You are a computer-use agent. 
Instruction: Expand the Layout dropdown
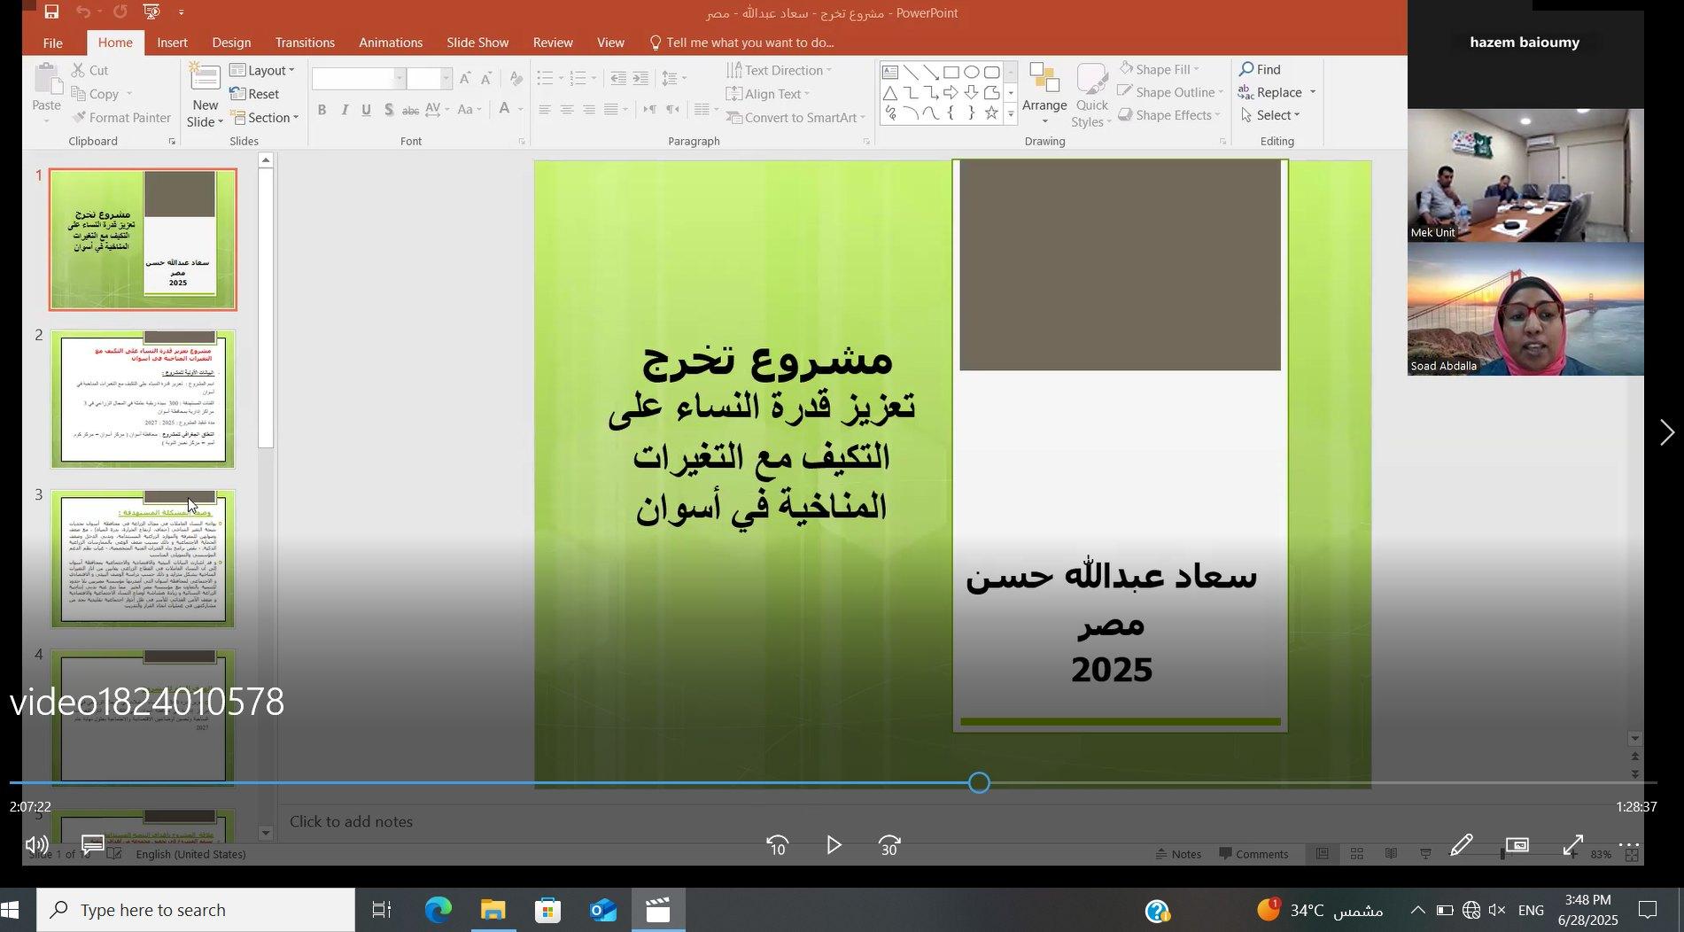[x=262, y=70]
